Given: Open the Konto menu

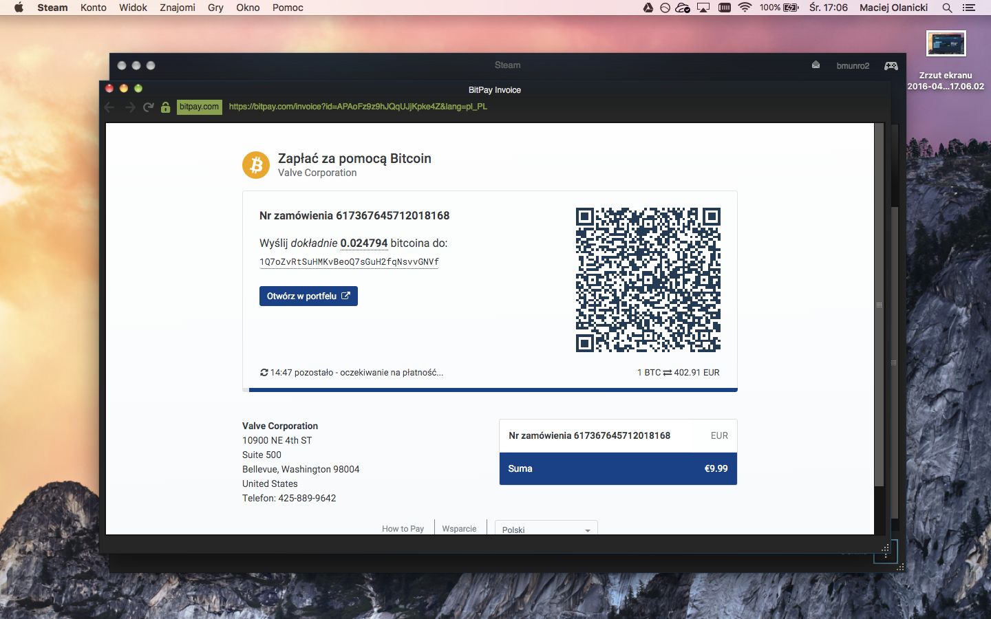Looking at the screenshot, I should click(94, 8).
